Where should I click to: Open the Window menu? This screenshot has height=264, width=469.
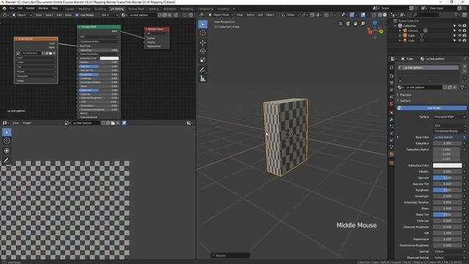point(43,8)
